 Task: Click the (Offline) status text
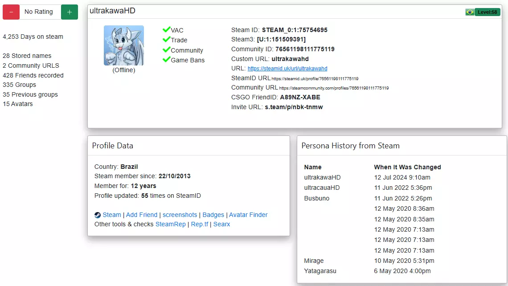click(x=124, y=70)
